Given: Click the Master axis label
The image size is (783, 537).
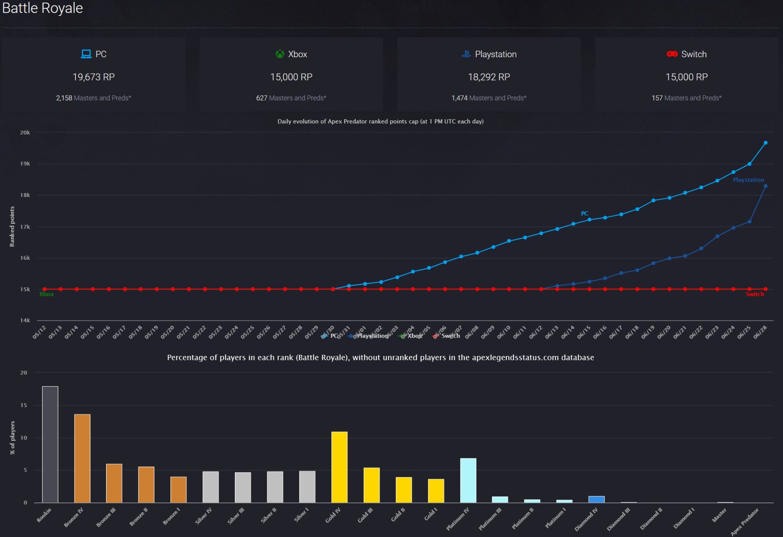Looking at the screenshot, I should (719, 515).
